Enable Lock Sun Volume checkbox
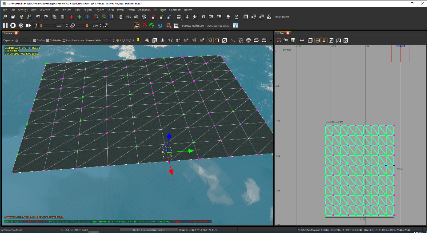 click(x=64, y=40)
